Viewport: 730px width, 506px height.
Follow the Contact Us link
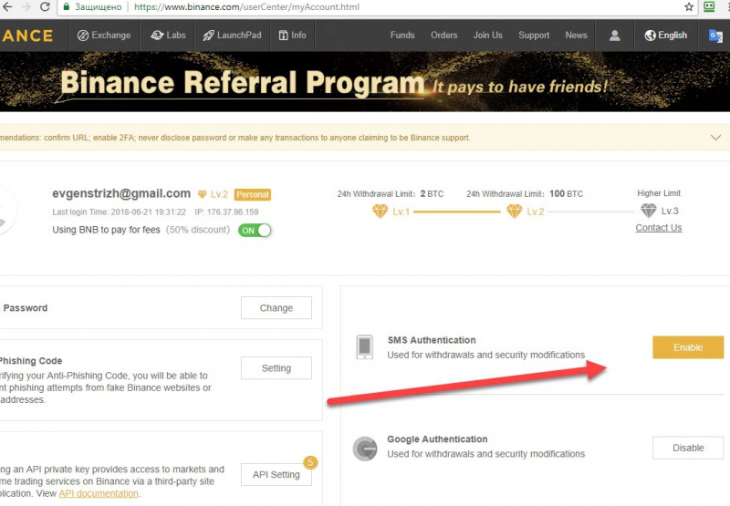pyautogui.click(x=658, y=228)
